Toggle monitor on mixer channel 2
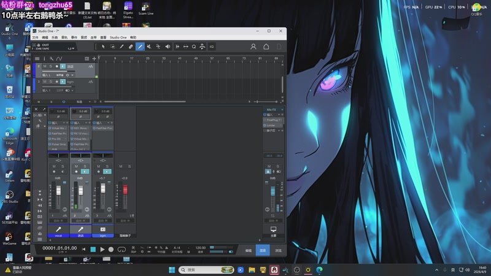This screenshot has width=491, height=276. (x=85, y=172)
